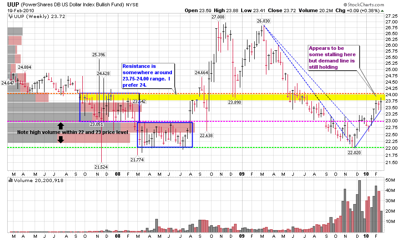
Task: Click the Volume 20,200,918 legend text
Action: [39, 180]
